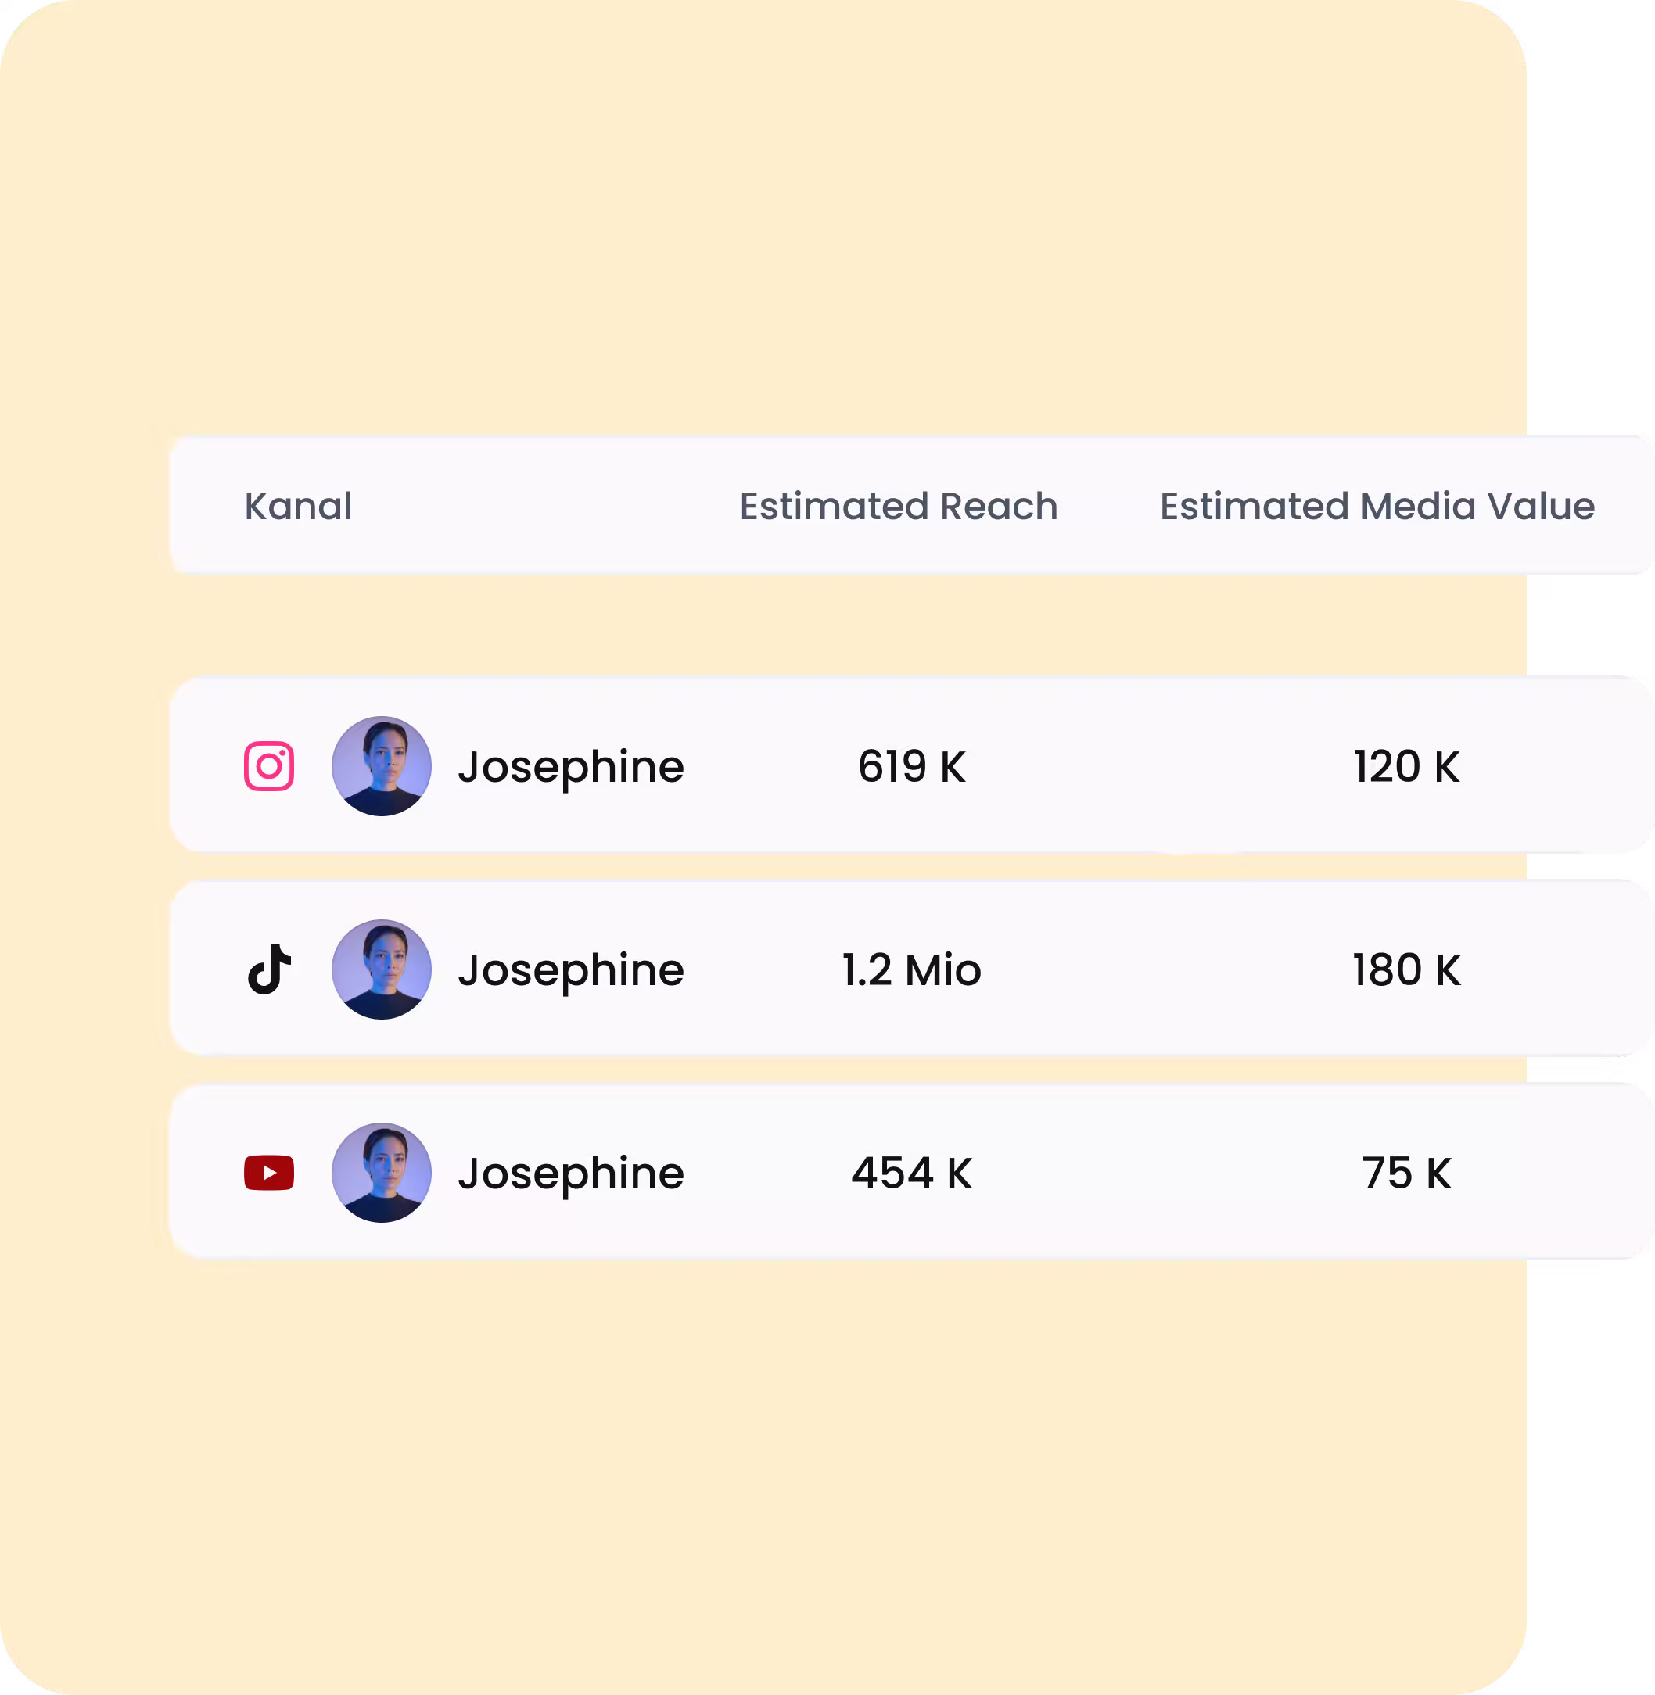
Task: Click the 120 K media value
Action: (1406, 766)
